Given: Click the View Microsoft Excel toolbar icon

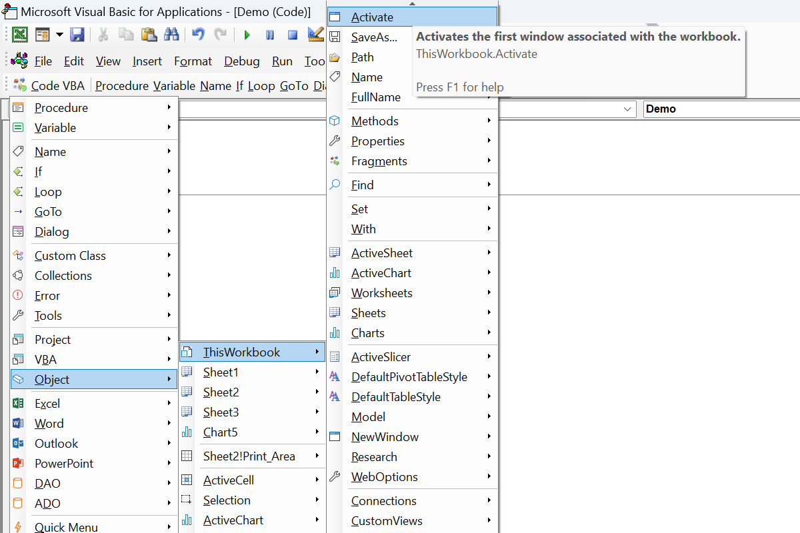Looking at the screenshot, I should (x=20, y=35).
